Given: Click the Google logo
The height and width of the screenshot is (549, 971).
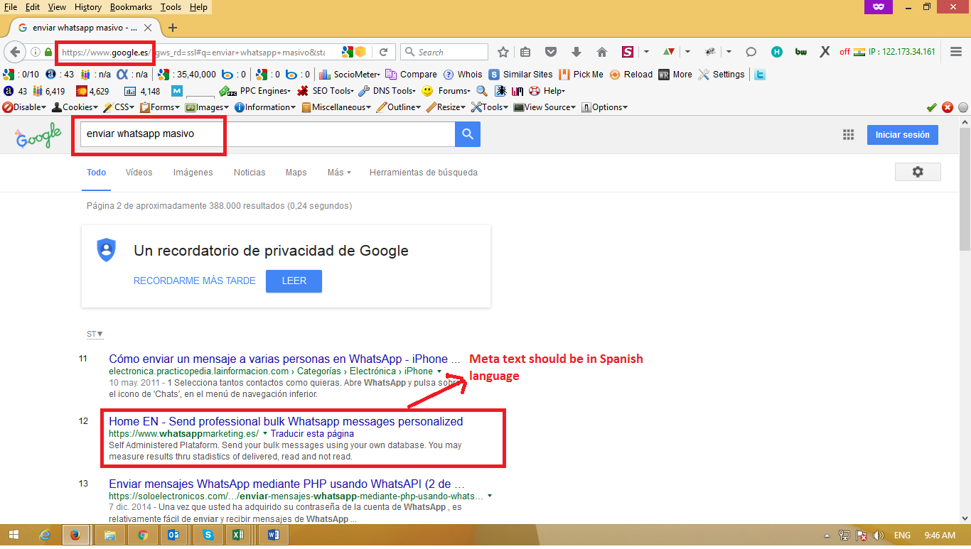Looking at the screenshot, I should click(38, 135).
